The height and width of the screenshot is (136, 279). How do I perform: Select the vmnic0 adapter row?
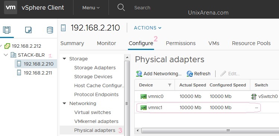click(207, 97)
